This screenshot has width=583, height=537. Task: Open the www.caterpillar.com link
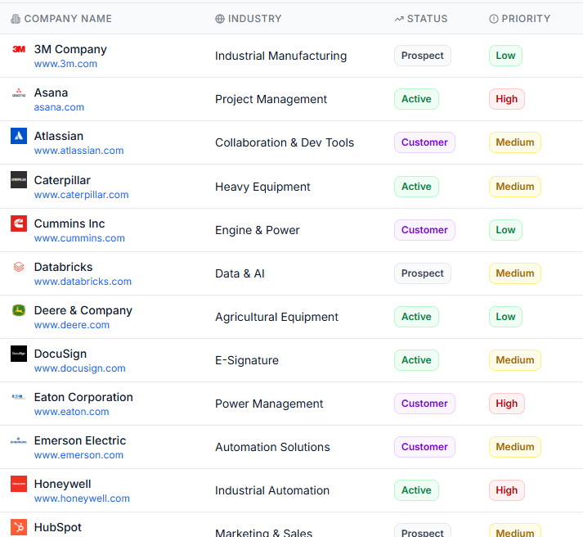82,195
